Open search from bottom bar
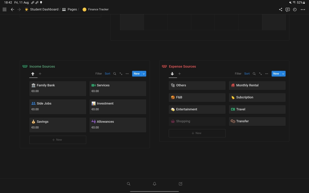Image resolution: width=309 pixels, height=193 pixels. (129, 184)
